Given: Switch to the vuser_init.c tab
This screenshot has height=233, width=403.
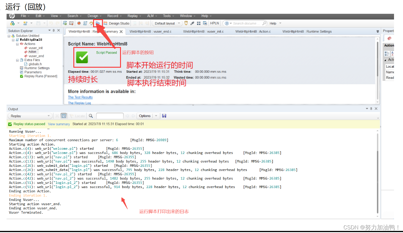Looking at the screenshot, I should (x=203, y=31).
